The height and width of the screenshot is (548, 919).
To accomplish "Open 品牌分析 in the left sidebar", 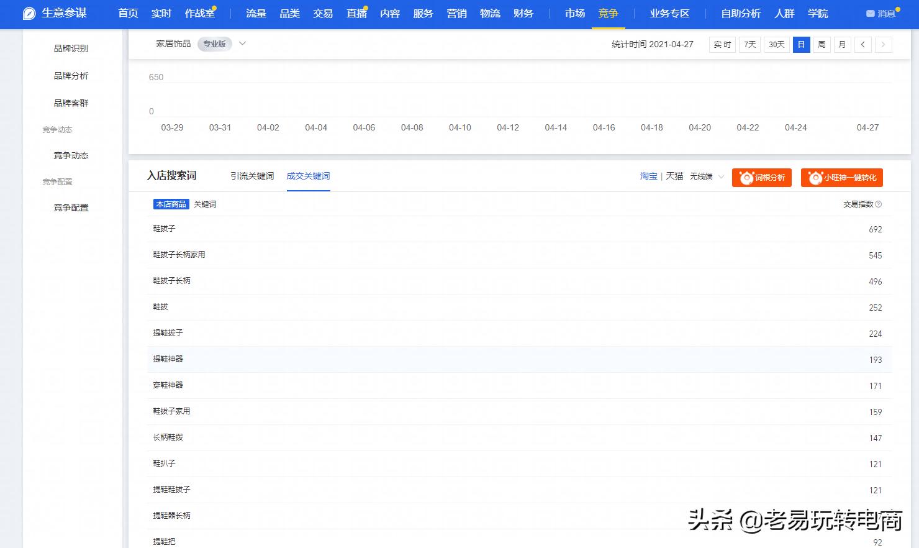I will [70, 75].
